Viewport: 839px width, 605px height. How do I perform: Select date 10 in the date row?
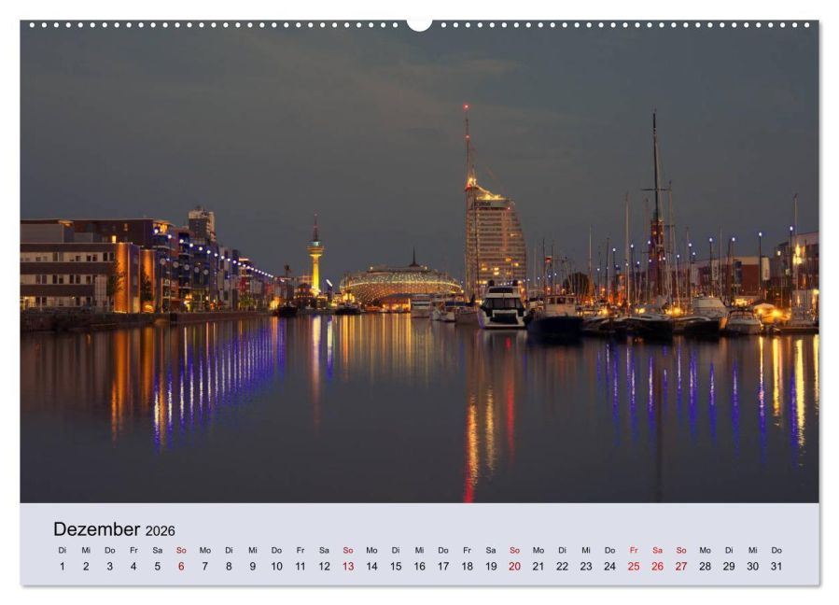pos(276,566)
